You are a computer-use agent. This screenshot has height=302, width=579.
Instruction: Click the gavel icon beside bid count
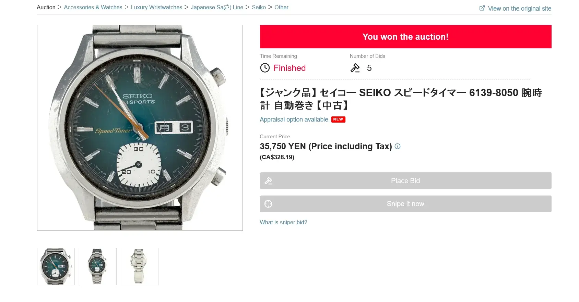pos(355,68)
